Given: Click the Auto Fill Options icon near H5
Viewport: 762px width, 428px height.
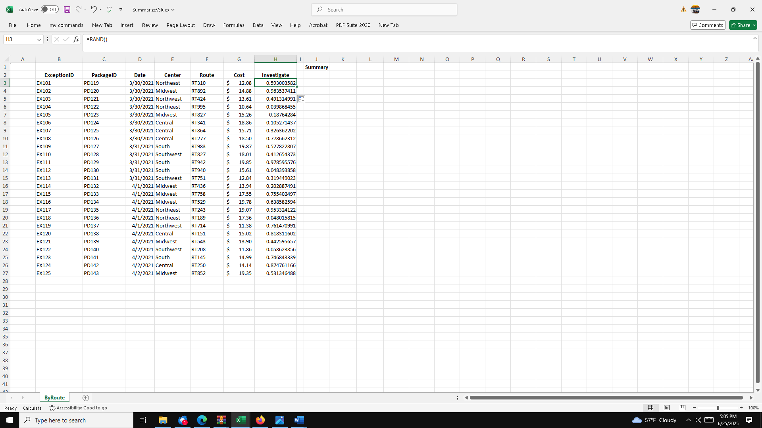Looking at the screenshot, I should click(301, 99).
